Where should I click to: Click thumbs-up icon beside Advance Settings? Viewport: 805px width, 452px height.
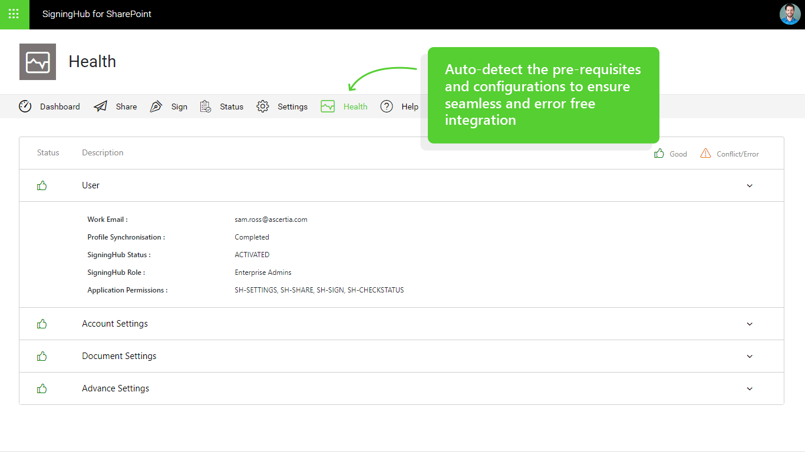pos(42,388)
